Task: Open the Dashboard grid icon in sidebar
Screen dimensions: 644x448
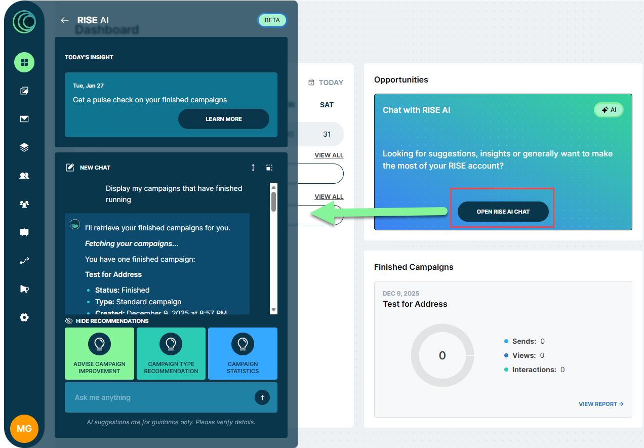Action: click(24, 63)
